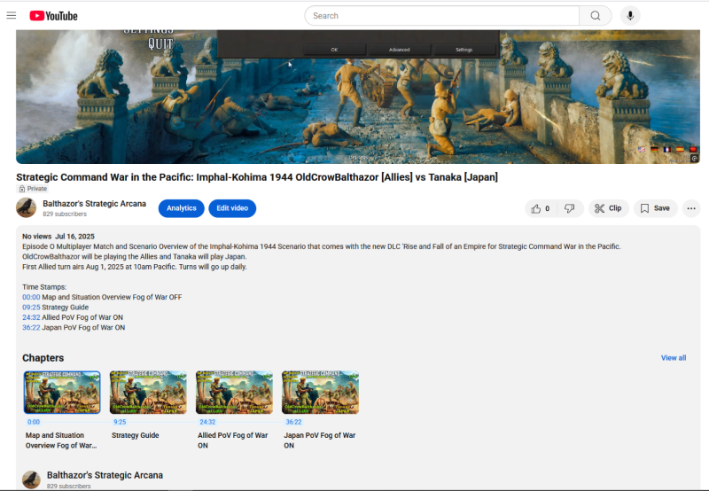This screenshot has width=709, height=491.
Task: Click View all chapters
Action: [x=674, y=358]
